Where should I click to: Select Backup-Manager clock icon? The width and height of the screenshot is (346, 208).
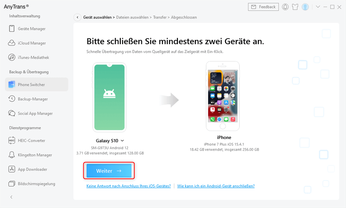coord(11,99)
